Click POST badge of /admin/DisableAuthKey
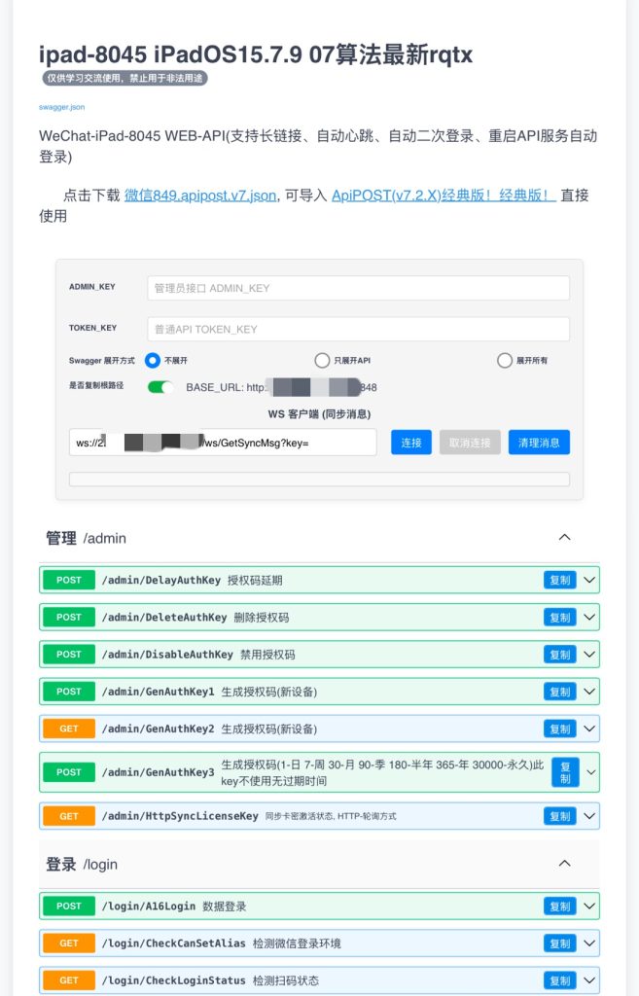The image size is (639, 996). point(69,655)
